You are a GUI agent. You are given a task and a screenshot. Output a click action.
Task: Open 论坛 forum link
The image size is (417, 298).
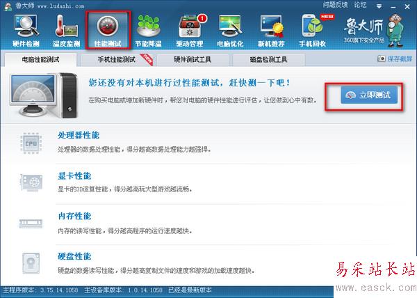[360, 5]
